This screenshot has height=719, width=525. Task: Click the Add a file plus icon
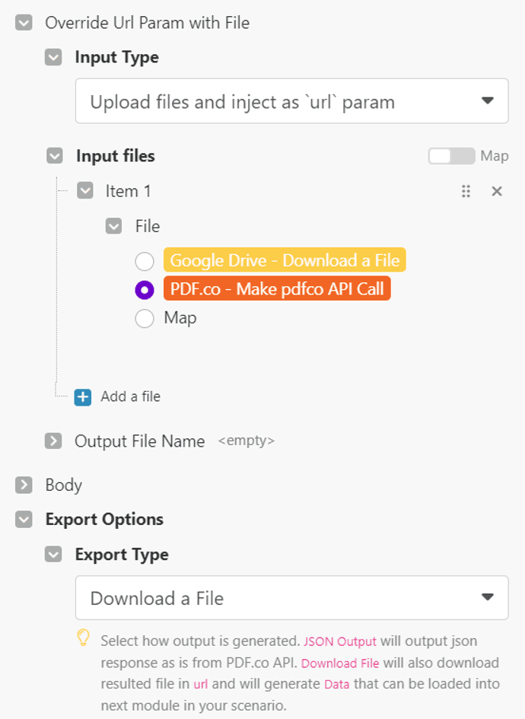point(82,396)
